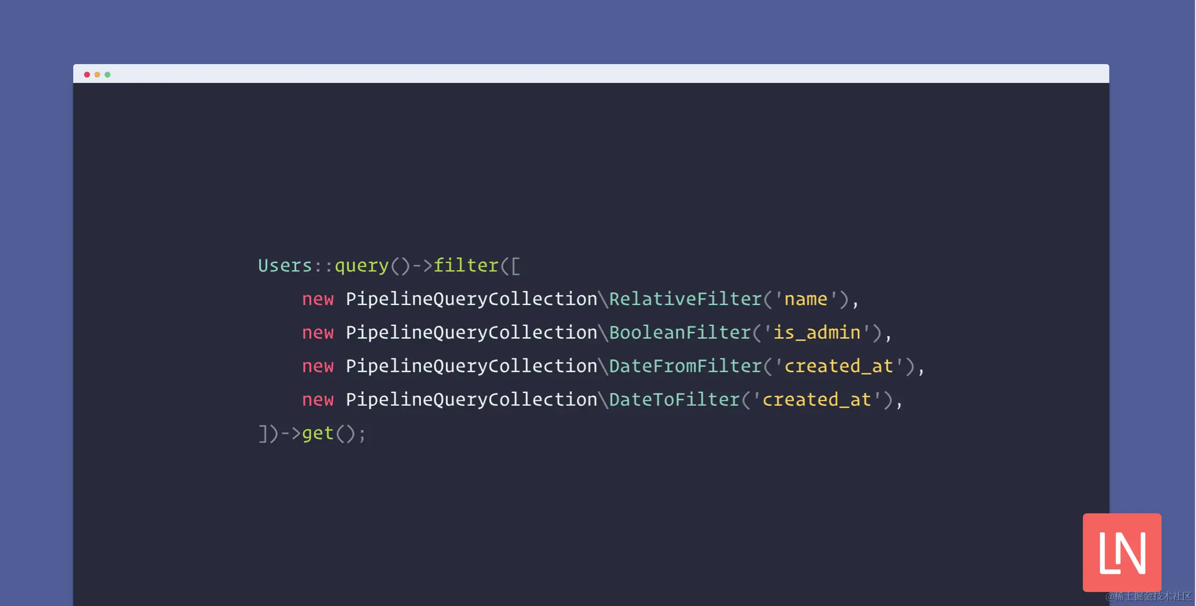Click the light window title bar

(591, 74)
